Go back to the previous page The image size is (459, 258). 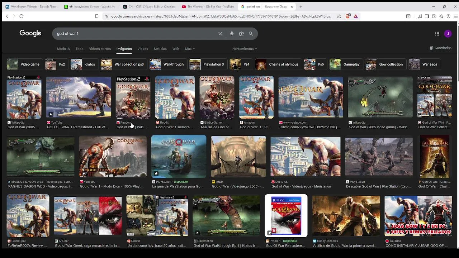point(7,16)
